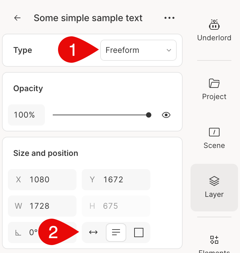This screenshot has height=253, width=240.
Task: Click the Some simple sample text title
Action: (88, 18)
